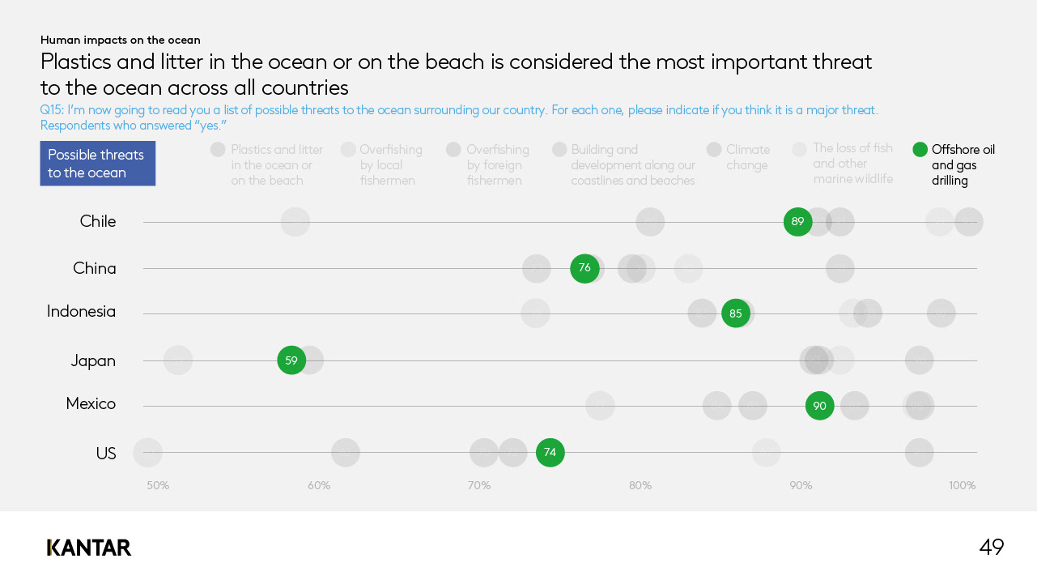The image size is (1037, 584).
Task: Click the Indonesia row label
Action: click(x=81, y=311)
